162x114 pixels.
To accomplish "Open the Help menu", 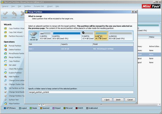I will tap(57, 6).
